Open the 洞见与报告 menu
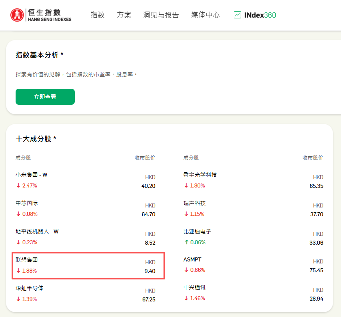341x317 pixels. click(x=161, y=15)
